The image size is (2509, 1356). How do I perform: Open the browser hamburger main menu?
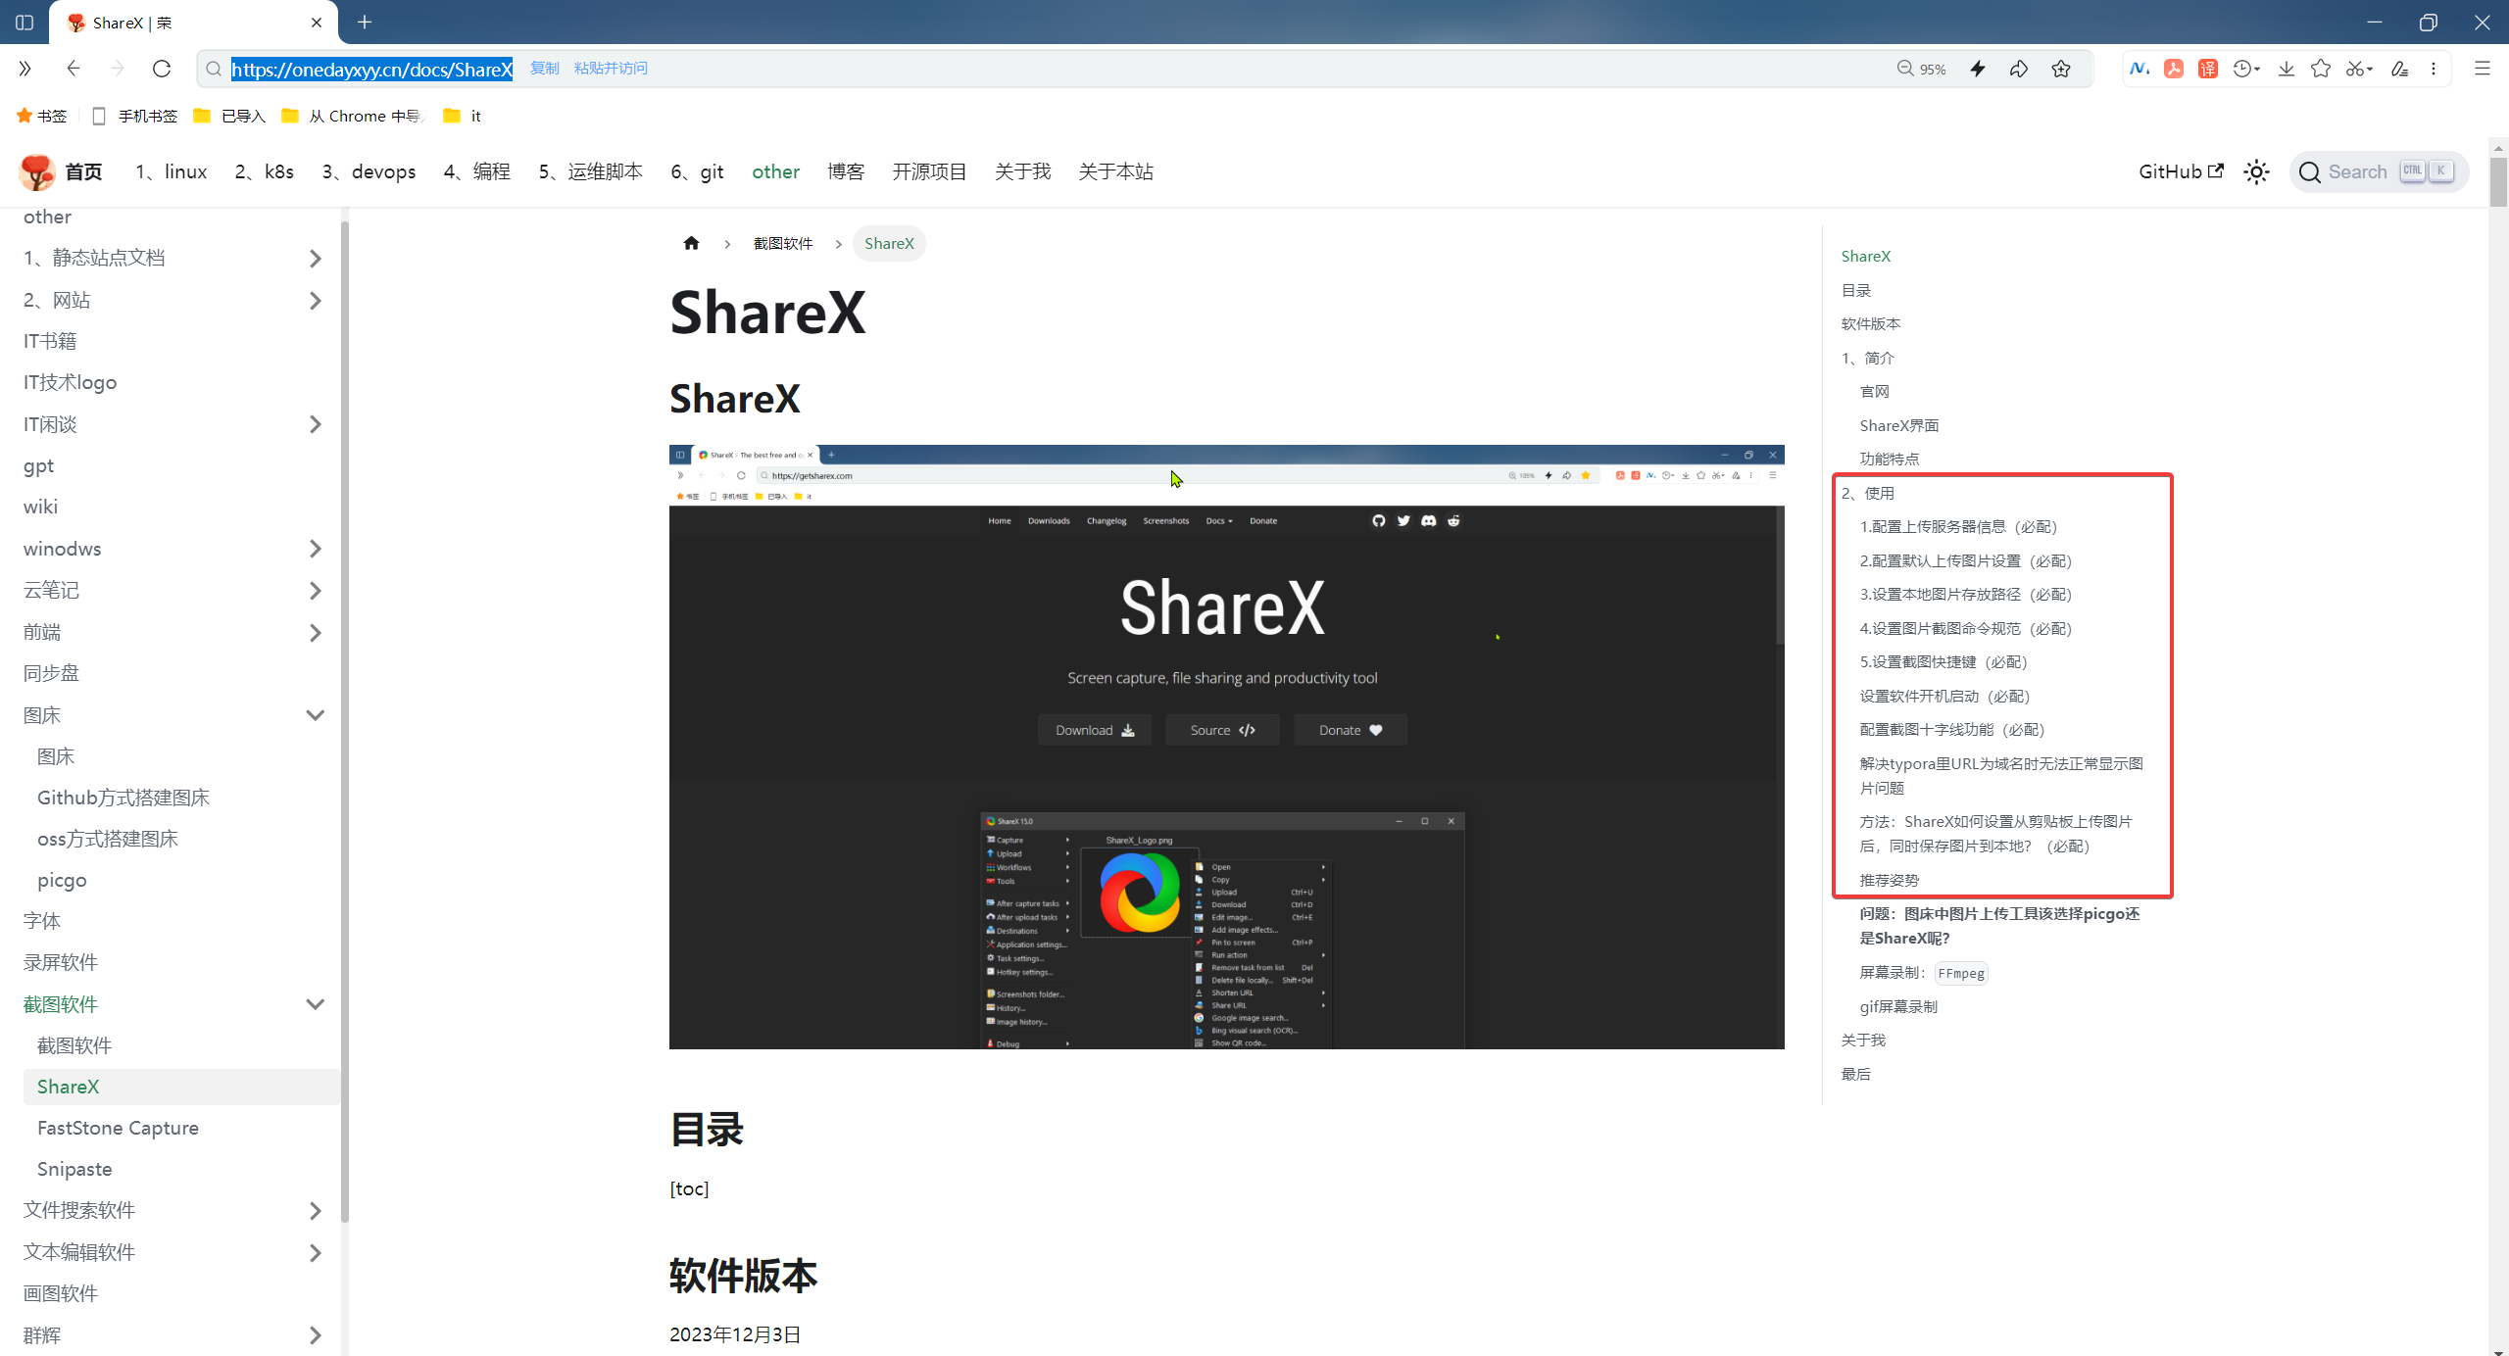[x=2483, y=69]
